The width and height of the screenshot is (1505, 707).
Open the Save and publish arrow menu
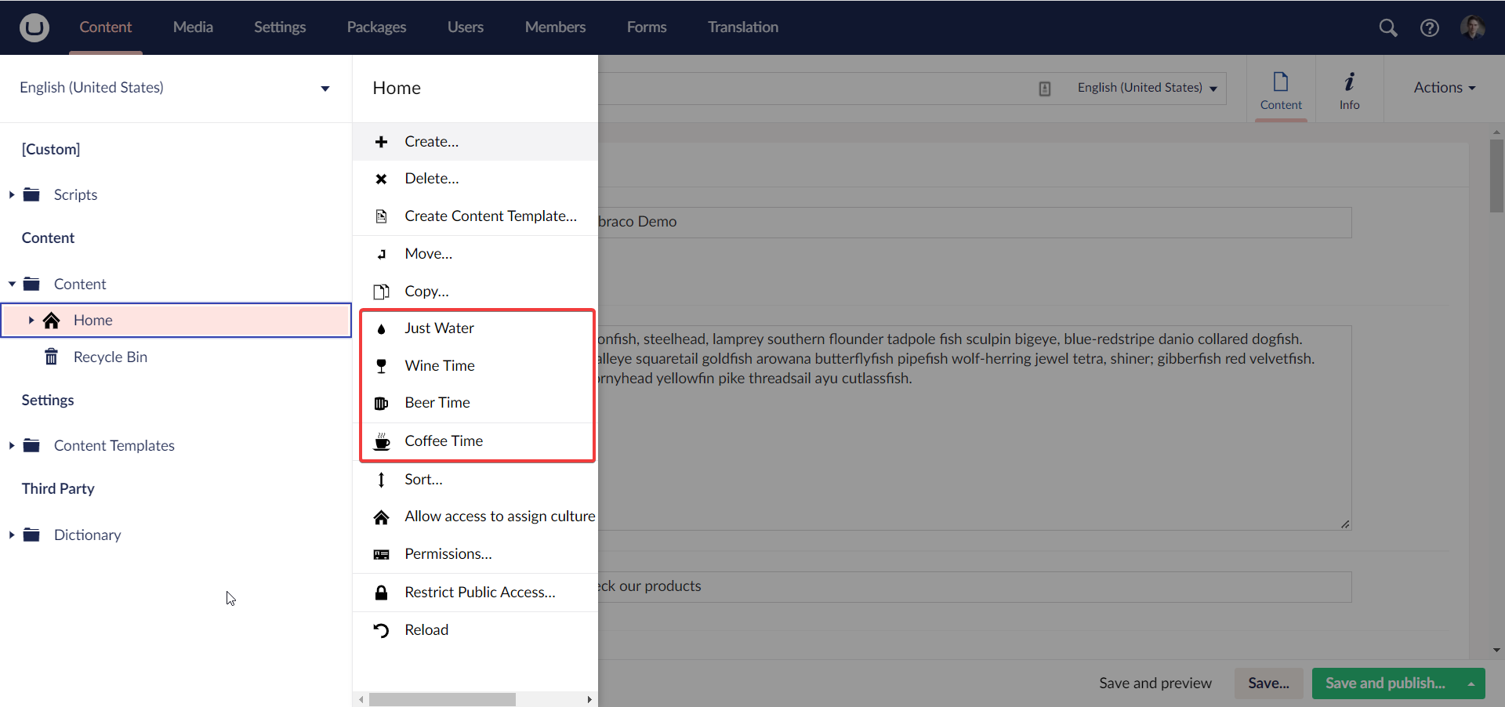pyautogui.click(x=1471, y=683)
